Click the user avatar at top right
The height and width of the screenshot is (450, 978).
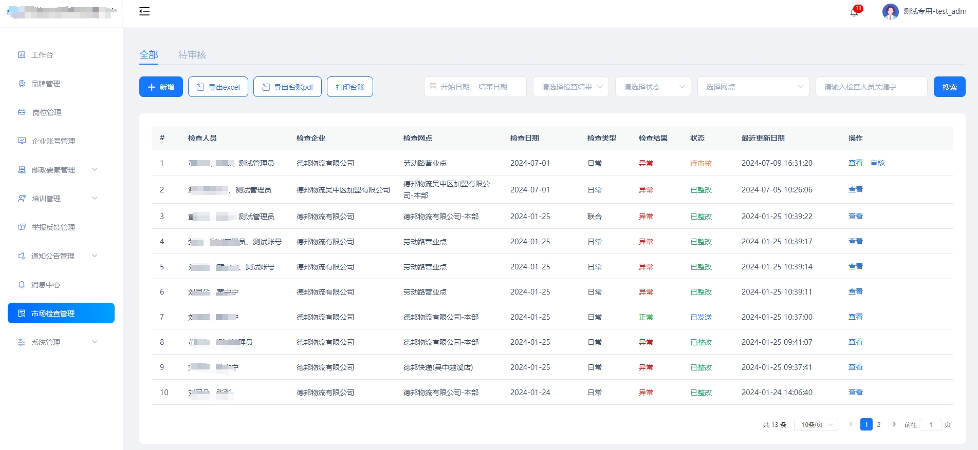890,11
